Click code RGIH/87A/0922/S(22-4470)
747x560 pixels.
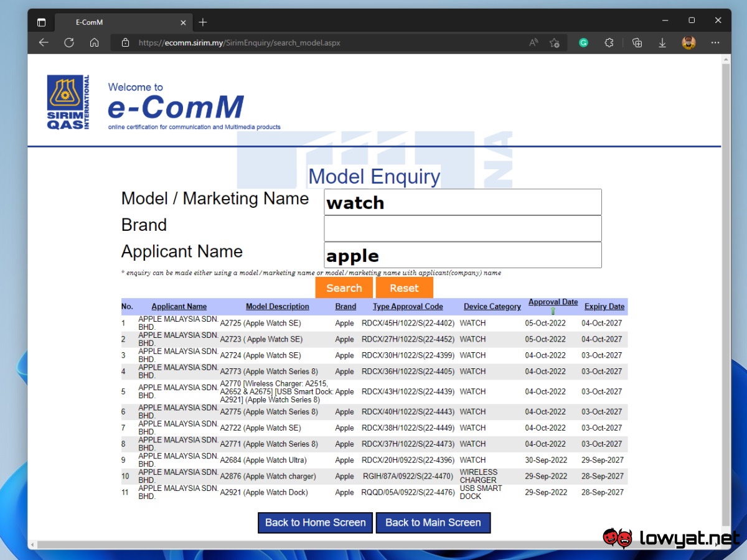[x=408, y=476]
